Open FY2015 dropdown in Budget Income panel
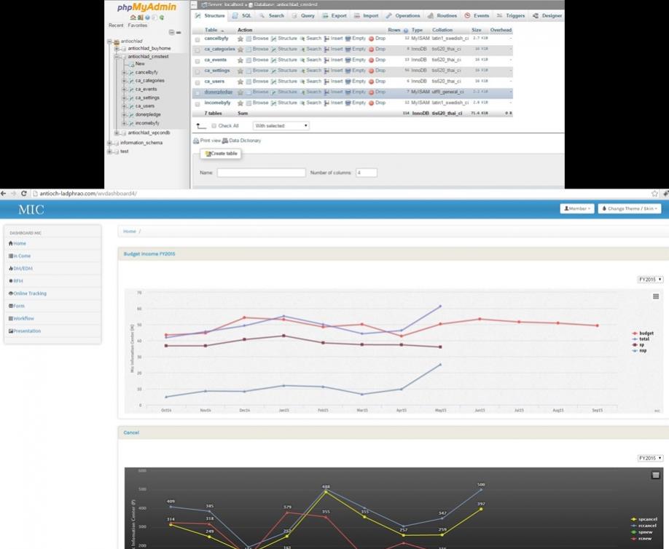669x549 pixels. pos(650,280)
